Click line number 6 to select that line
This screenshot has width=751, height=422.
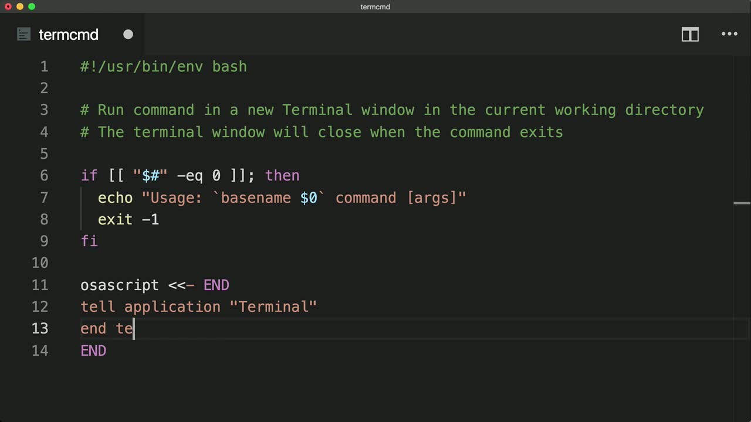coord(44,175)
